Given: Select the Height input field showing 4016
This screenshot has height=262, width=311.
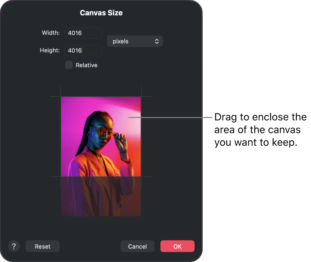Looking at the screenshot, I should [x=83, y=50].
